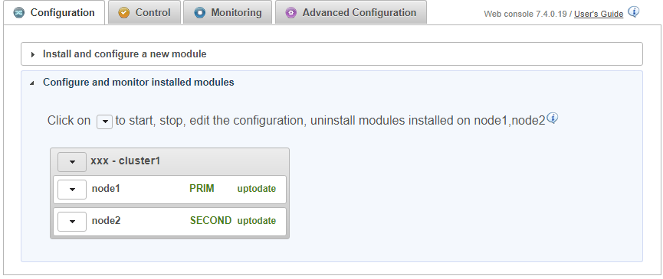Click the node2 SECOND status label
The height and width of the screenshot is (279, 663).
(x=211, y=220)
